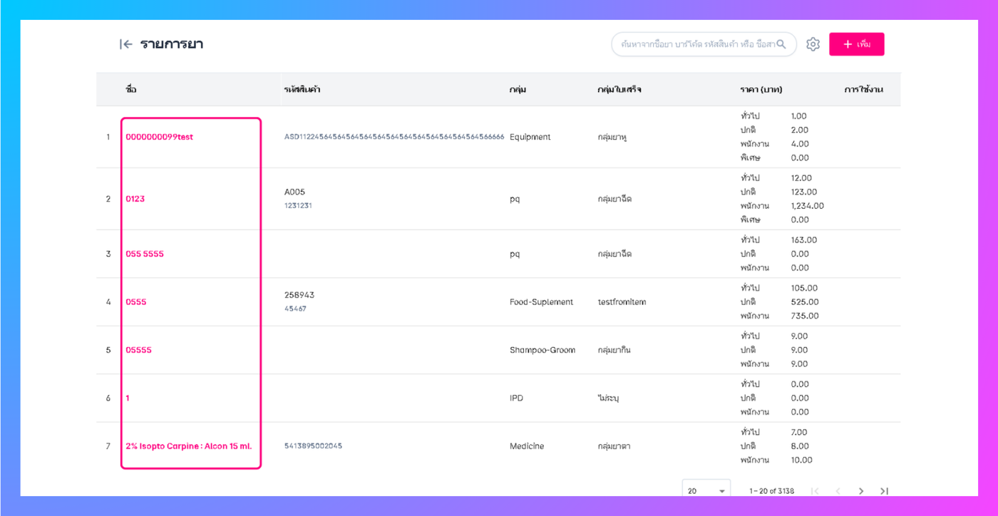Viewport: 998px width, 516px height.
Task: Open the 0123 drug entry
Action: (x=135, y=199)
